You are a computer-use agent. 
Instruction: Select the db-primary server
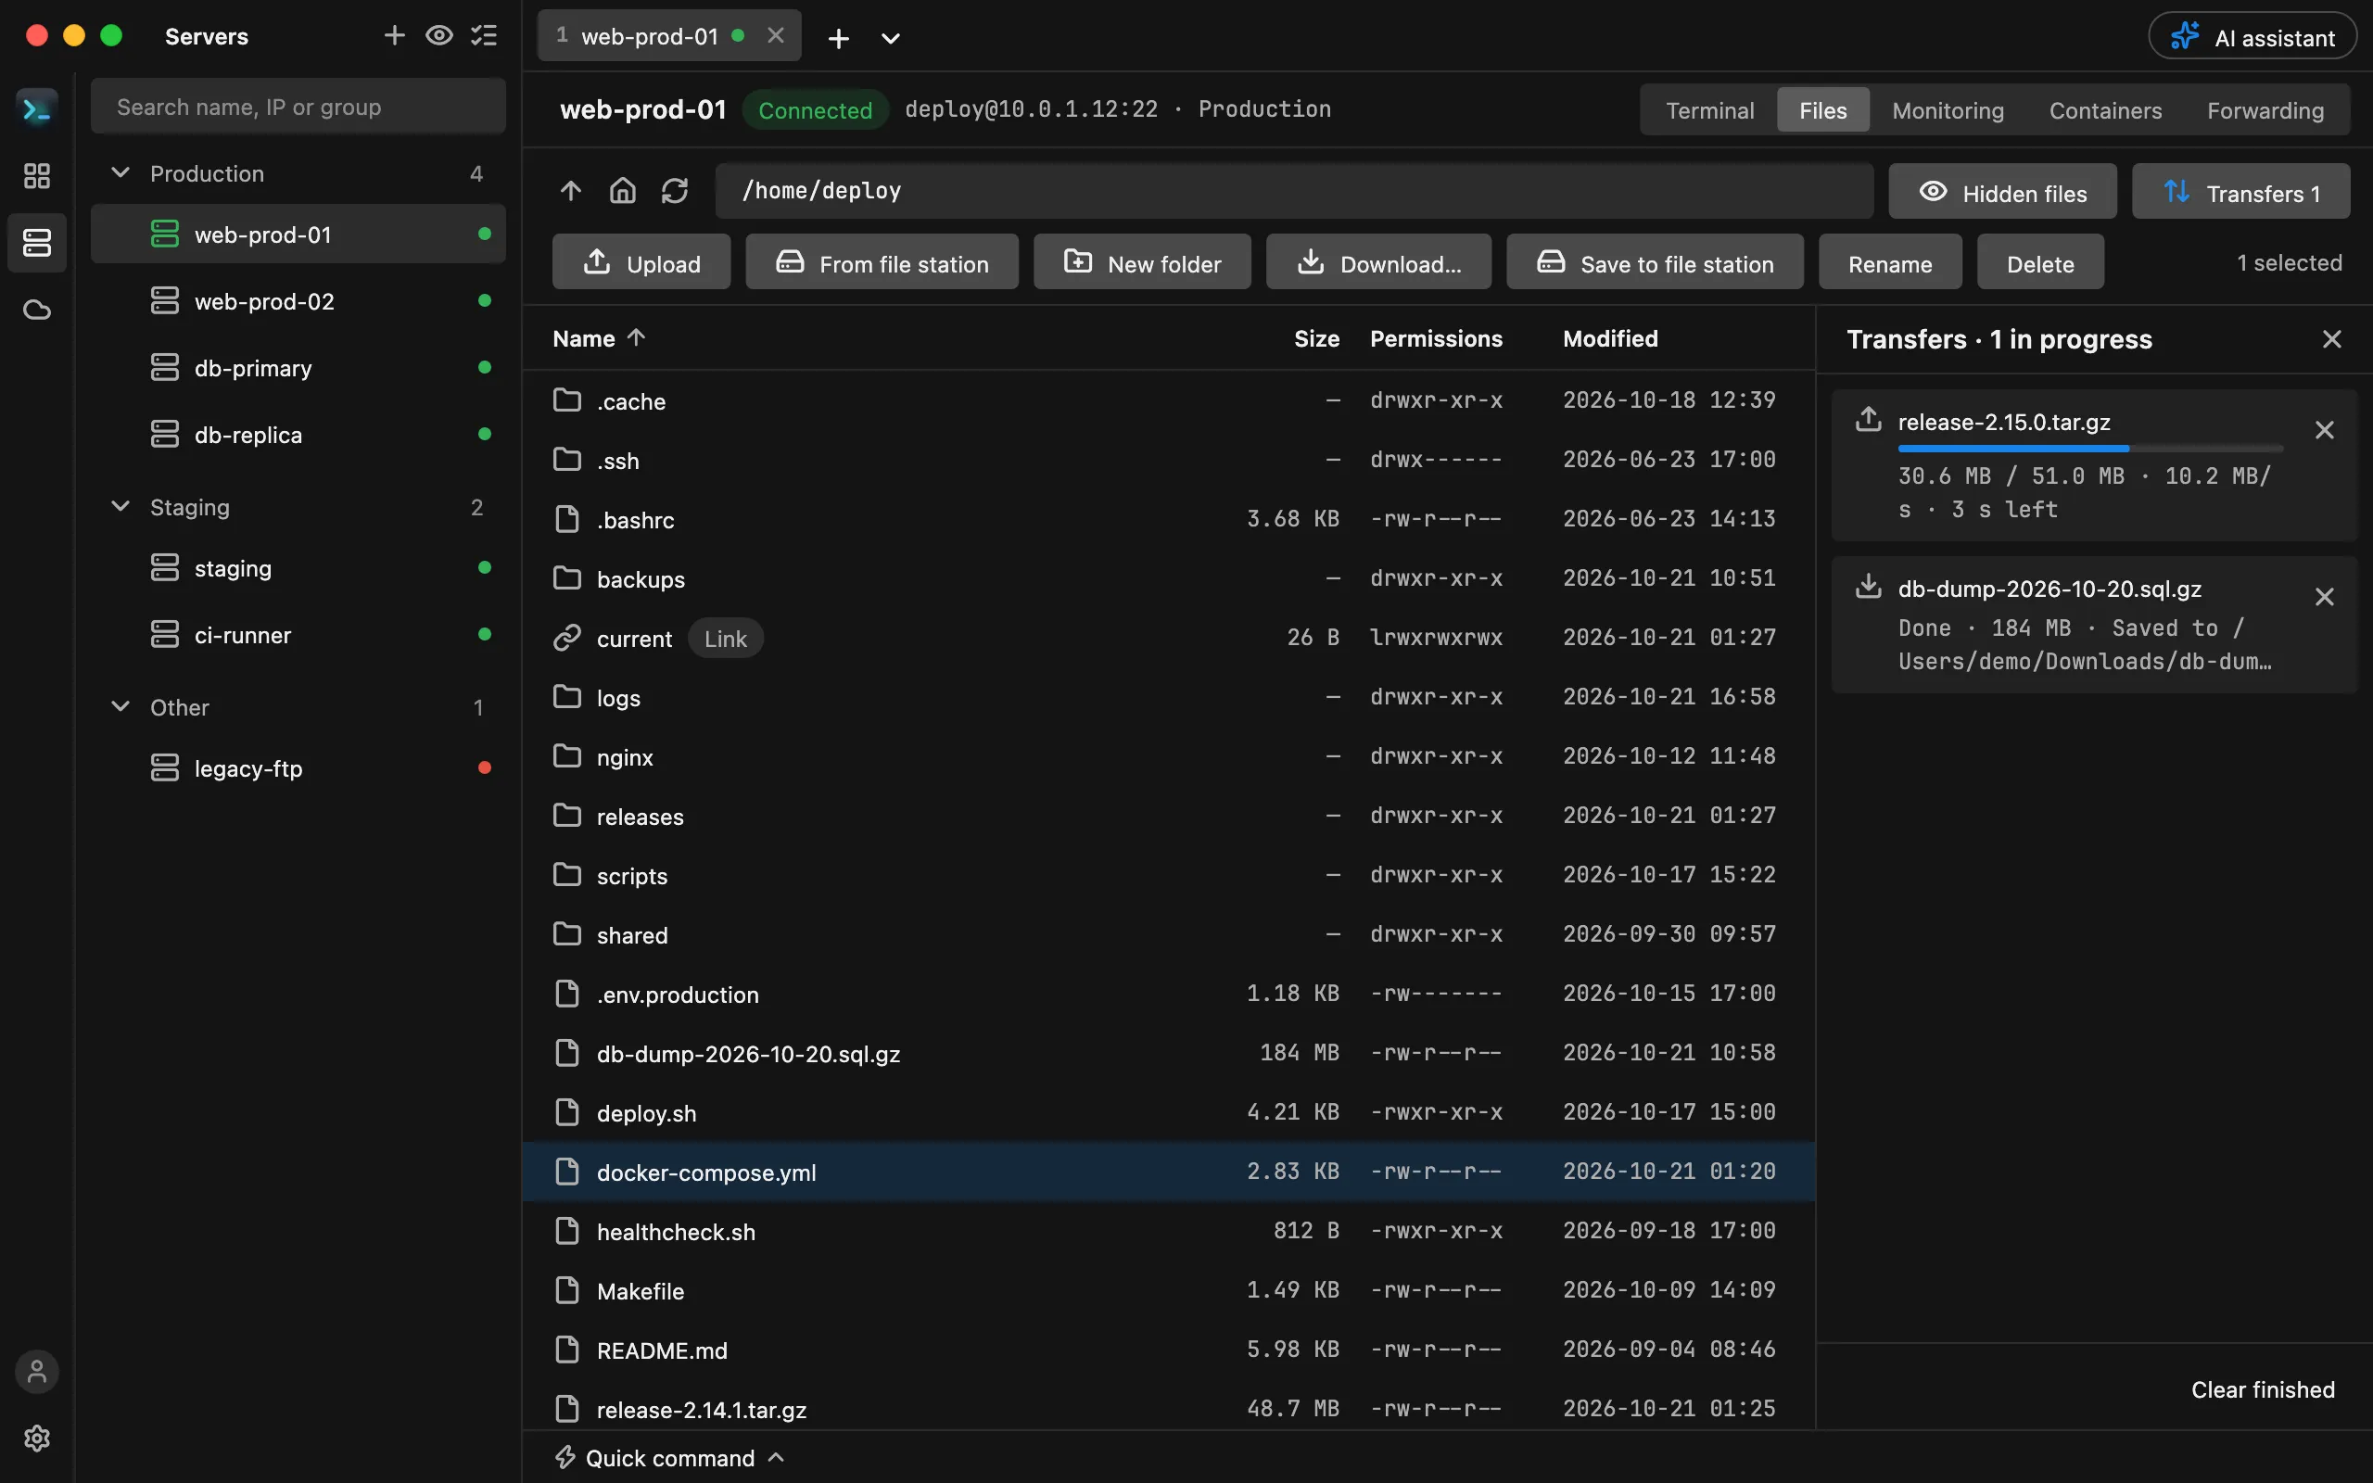tap(298, 368)
